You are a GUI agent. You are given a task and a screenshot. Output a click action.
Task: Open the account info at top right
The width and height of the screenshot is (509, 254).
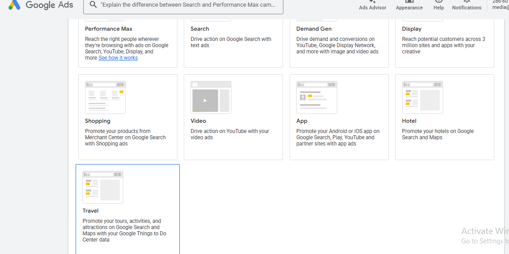pyautogui.click(x=500, y=4)
